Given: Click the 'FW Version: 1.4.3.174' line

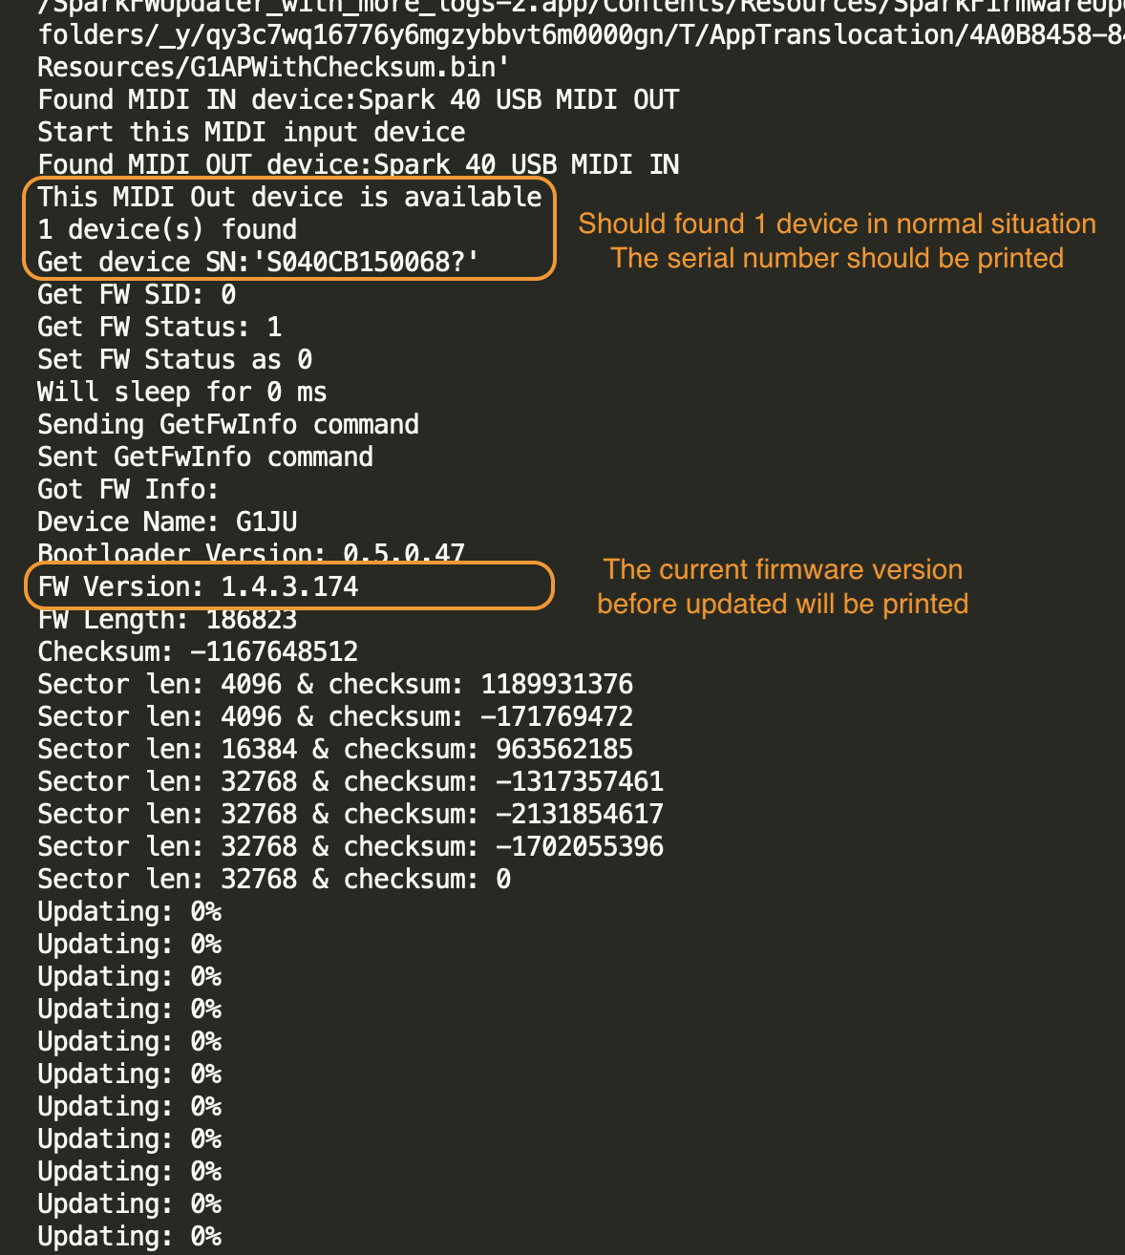Looking at the screenshot, I should [199, 586].
